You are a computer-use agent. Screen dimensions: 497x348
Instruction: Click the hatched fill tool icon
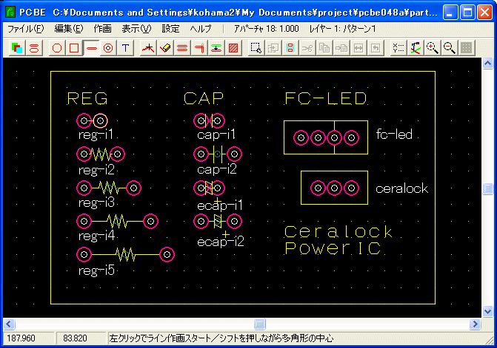click(234, 48)
